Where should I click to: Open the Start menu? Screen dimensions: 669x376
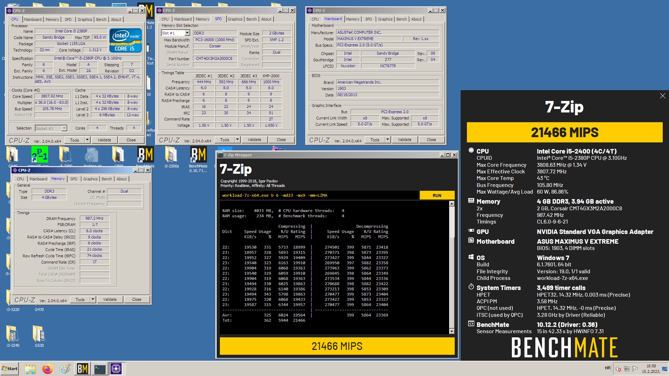10,369
